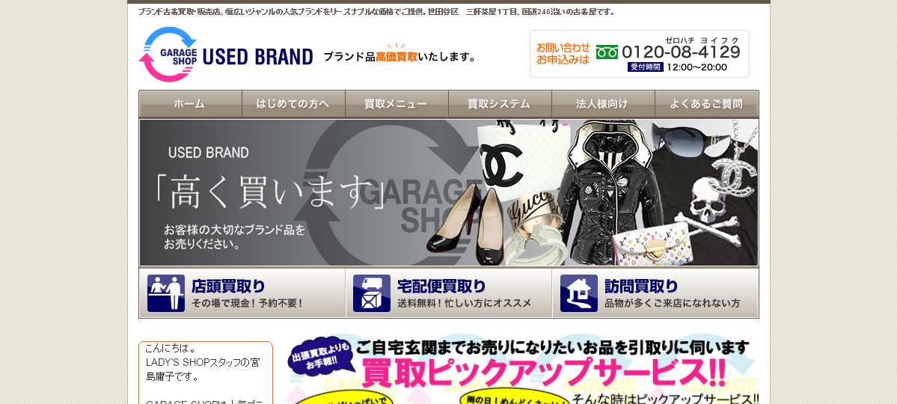Click the black high heels image
Screen dimensions: 897x404
[x=466, y=226]
